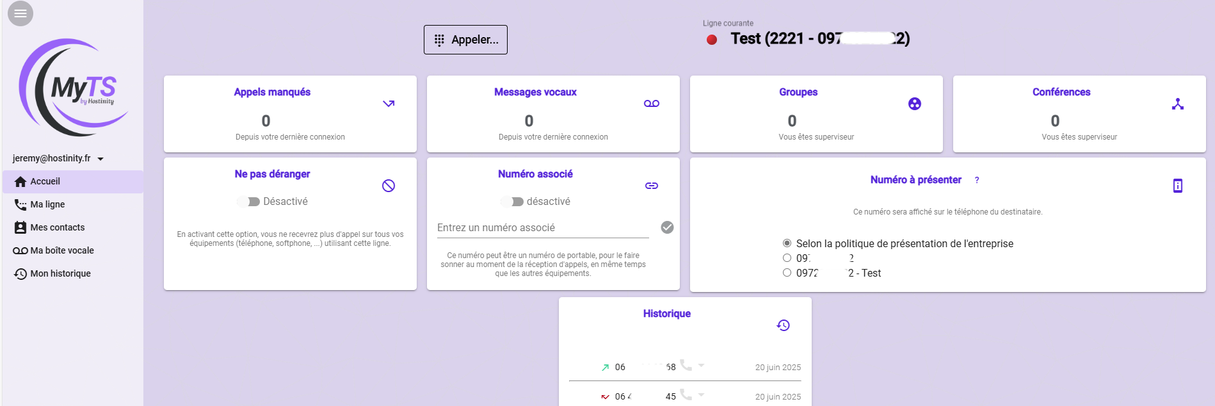
Task: Open the Groupes card icon
Action: [x=915, y=104]
